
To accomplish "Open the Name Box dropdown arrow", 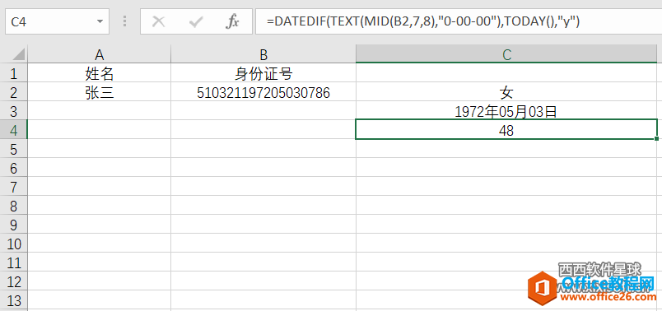I will tap(100, 22).
